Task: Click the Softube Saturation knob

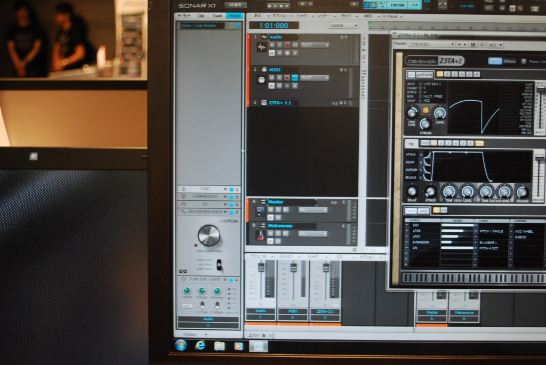Action: click(x=209, y=236)
